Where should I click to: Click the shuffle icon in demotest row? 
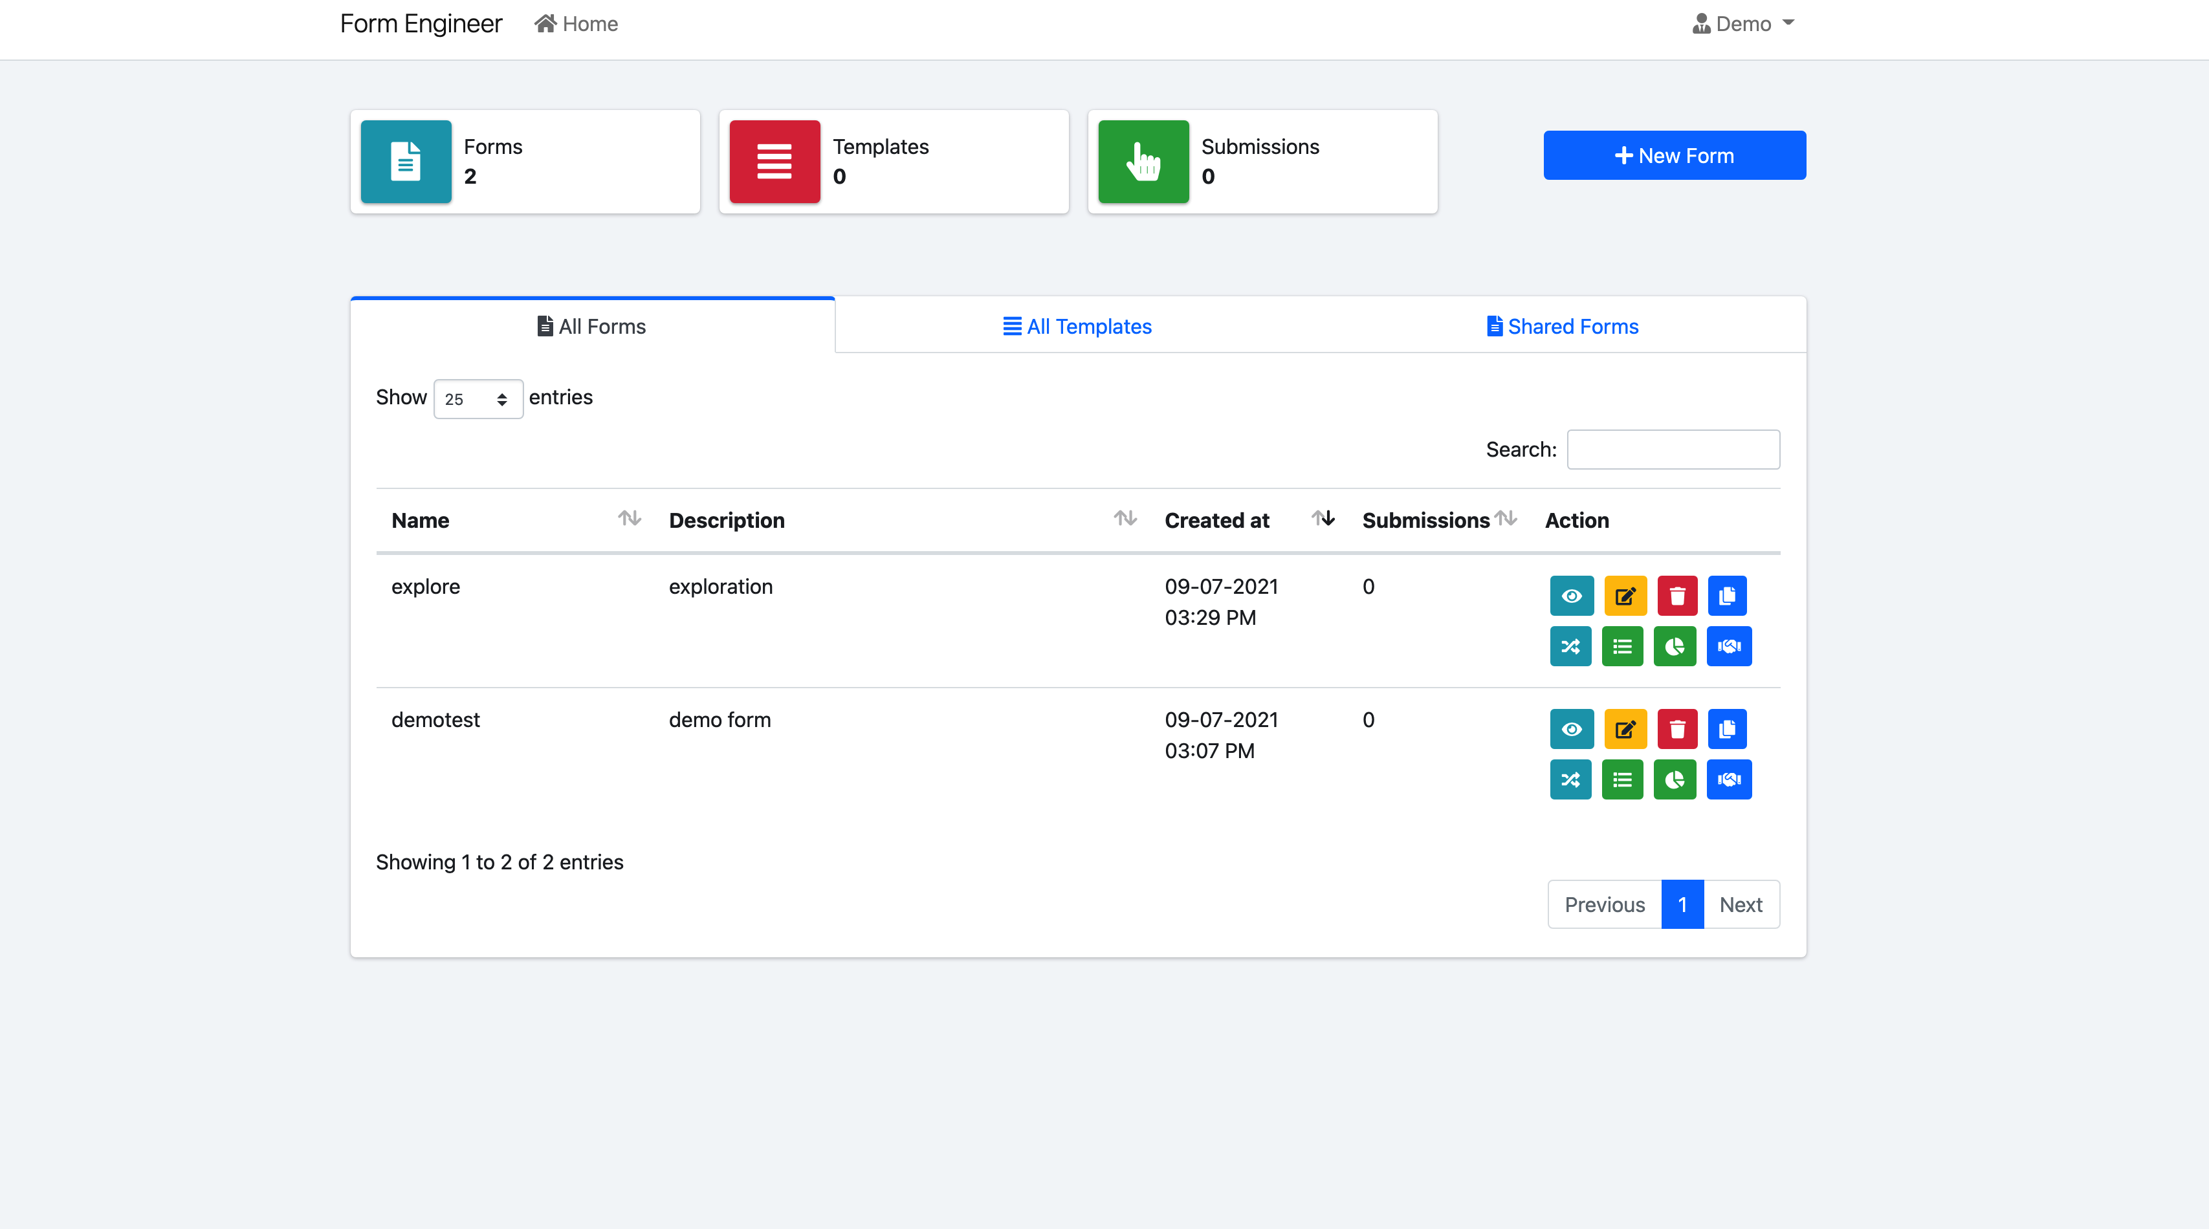(x=1570, y=780)
